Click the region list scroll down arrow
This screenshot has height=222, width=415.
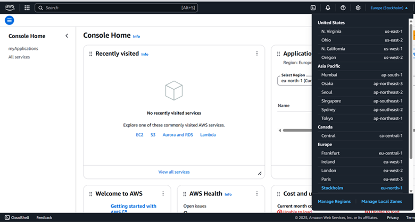pyautogui.click(x=411, y=191)
